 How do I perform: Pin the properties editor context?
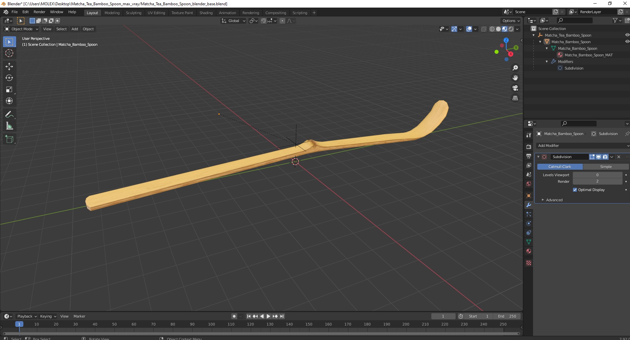[627, 134]
